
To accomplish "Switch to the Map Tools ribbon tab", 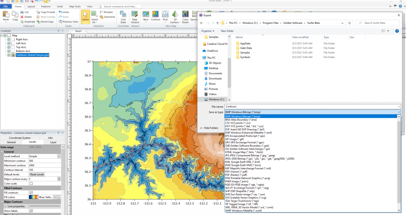I will 75,6.
